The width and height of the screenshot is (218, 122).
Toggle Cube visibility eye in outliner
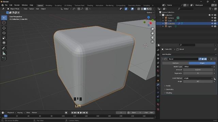click(x=212, y=21)
